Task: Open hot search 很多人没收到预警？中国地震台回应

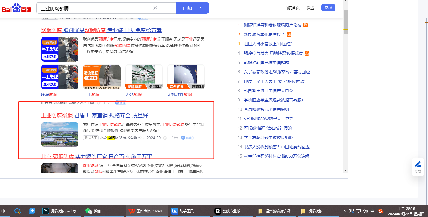Action: click(x=277, y=147)
